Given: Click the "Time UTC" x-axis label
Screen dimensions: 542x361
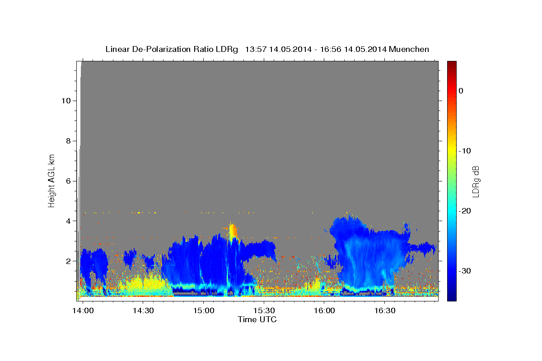Looking at the screenshot, I should point(257,319).
